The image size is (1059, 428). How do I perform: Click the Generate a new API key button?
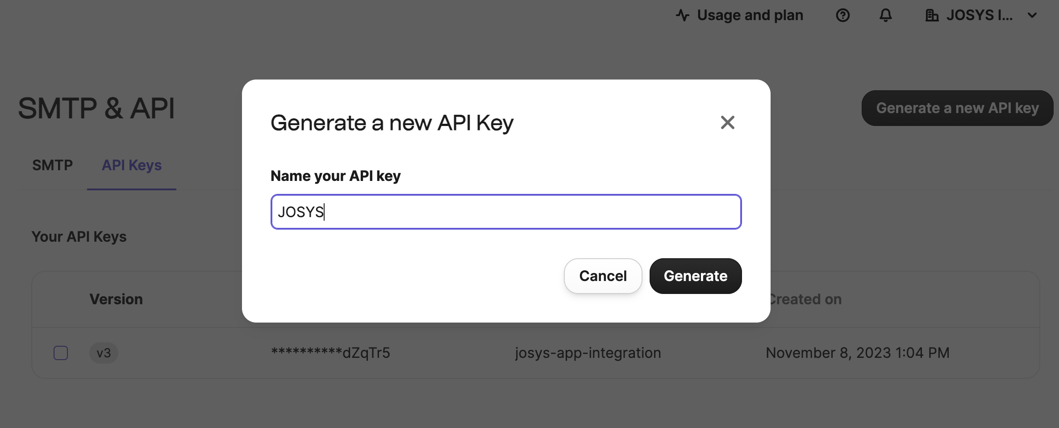[x=957, y=108]
